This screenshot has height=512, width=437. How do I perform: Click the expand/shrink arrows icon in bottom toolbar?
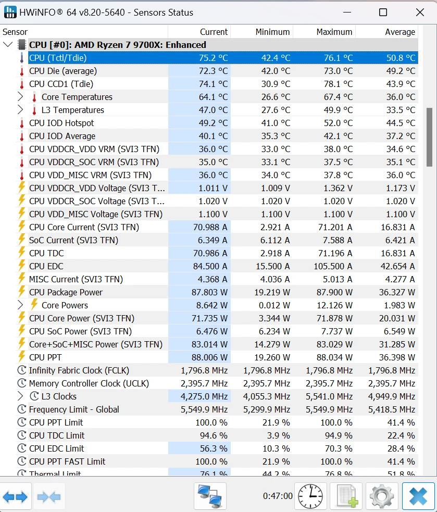click(x=16, y=497)
